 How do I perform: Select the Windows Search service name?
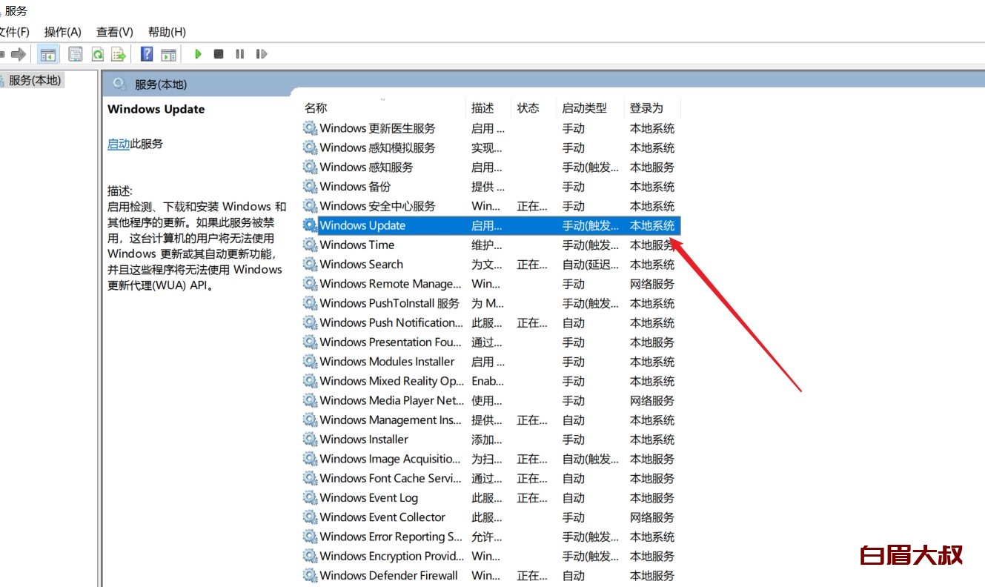(x=362, y=265)
